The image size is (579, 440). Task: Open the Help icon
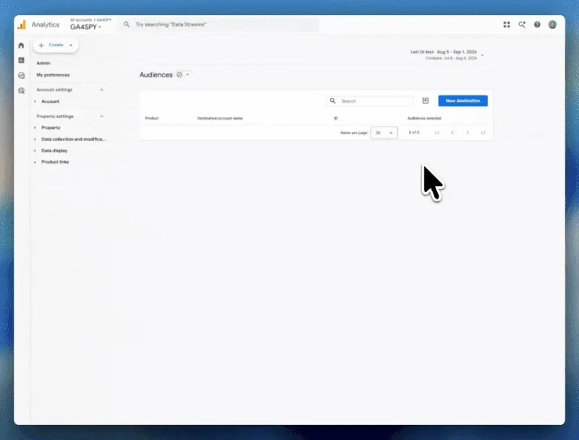coord(537,25)
